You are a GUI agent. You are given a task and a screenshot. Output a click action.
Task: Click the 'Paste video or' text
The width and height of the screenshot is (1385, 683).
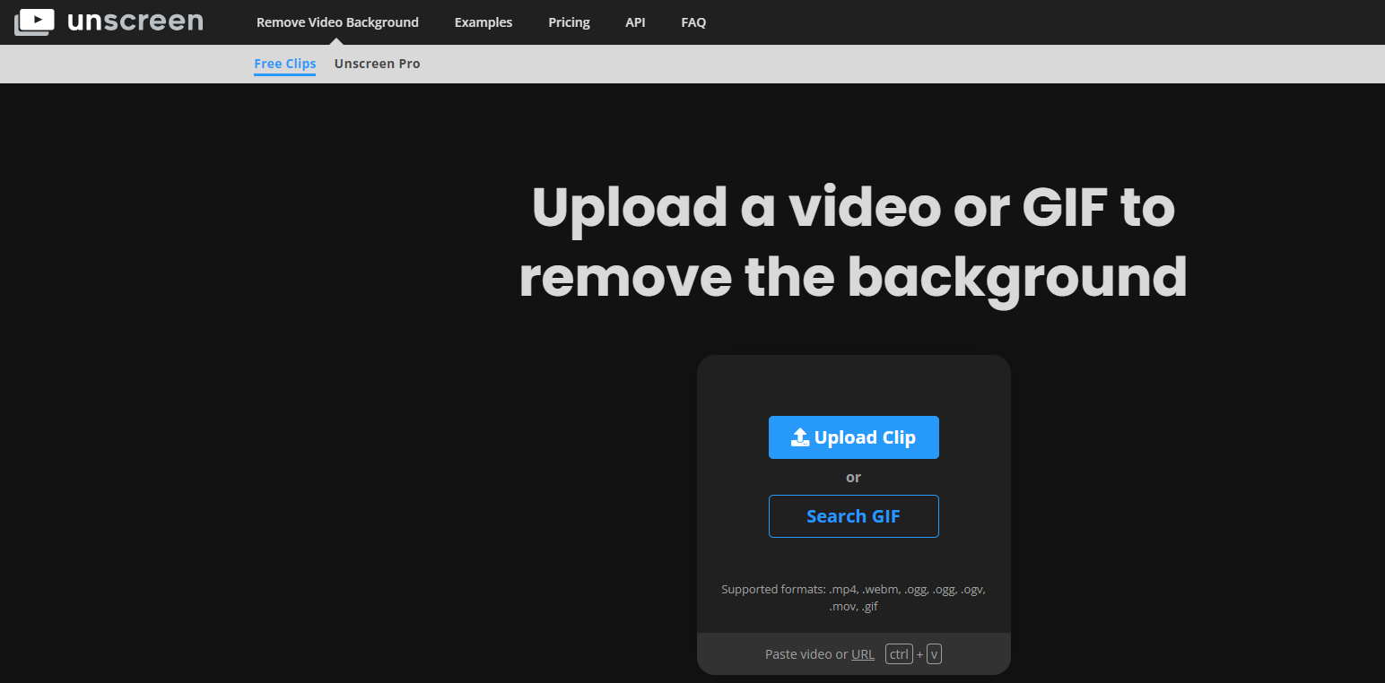click(806, 654)
